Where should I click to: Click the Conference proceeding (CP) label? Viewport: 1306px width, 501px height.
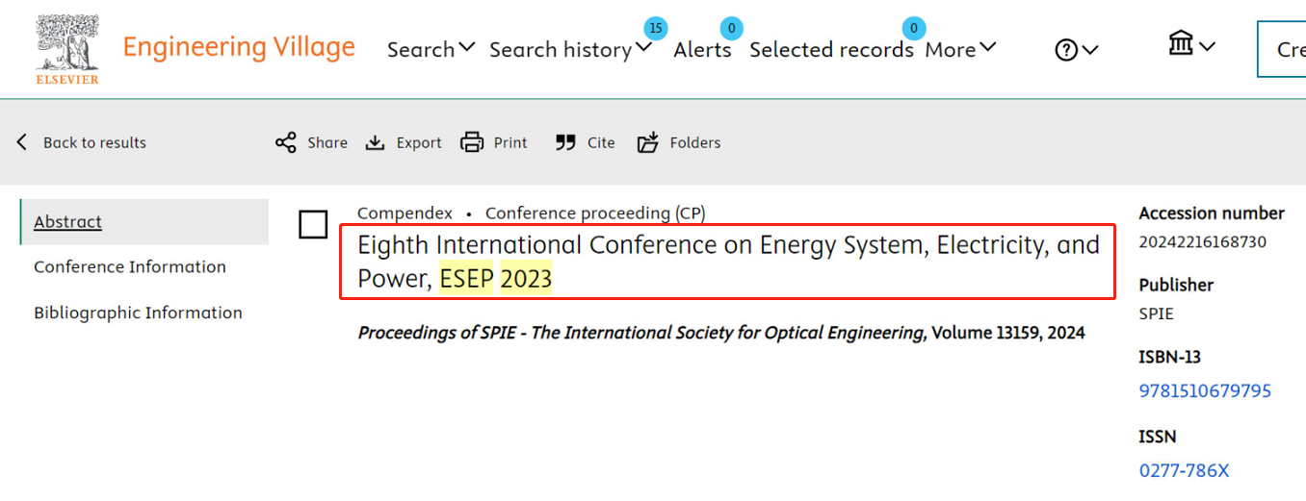coord(595,213)
